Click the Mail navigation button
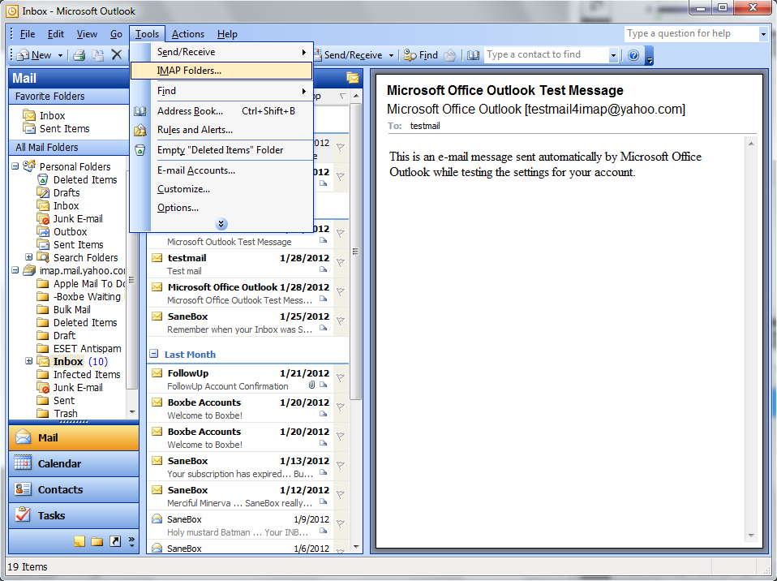Screen dimensions: 777x581 74,437
